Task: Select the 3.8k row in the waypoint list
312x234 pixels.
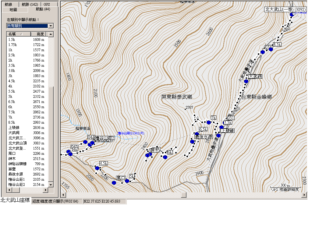Action: [27, 71]
